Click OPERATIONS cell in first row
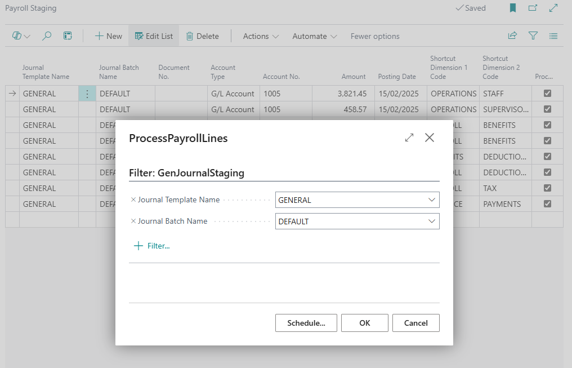 [453, 94]
